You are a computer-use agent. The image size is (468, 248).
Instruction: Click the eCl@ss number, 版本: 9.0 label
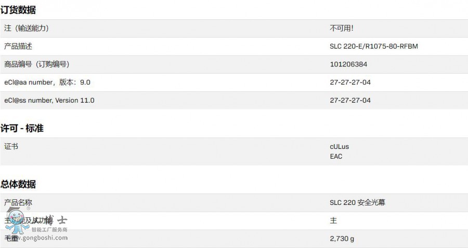[x=47, y=82]
